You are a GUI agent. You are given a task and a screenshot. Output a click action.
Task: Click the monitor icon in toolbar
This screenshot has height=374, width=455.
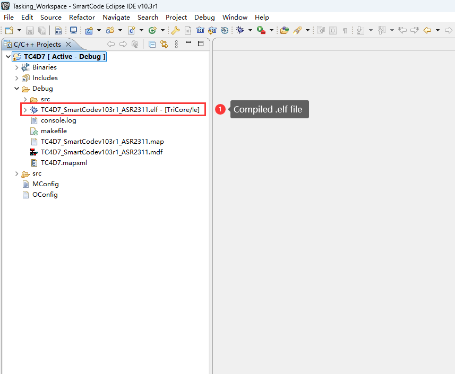click(73, 31)
